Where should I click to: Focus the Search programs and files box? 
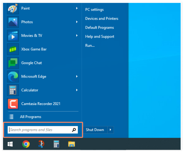(43, 130)
